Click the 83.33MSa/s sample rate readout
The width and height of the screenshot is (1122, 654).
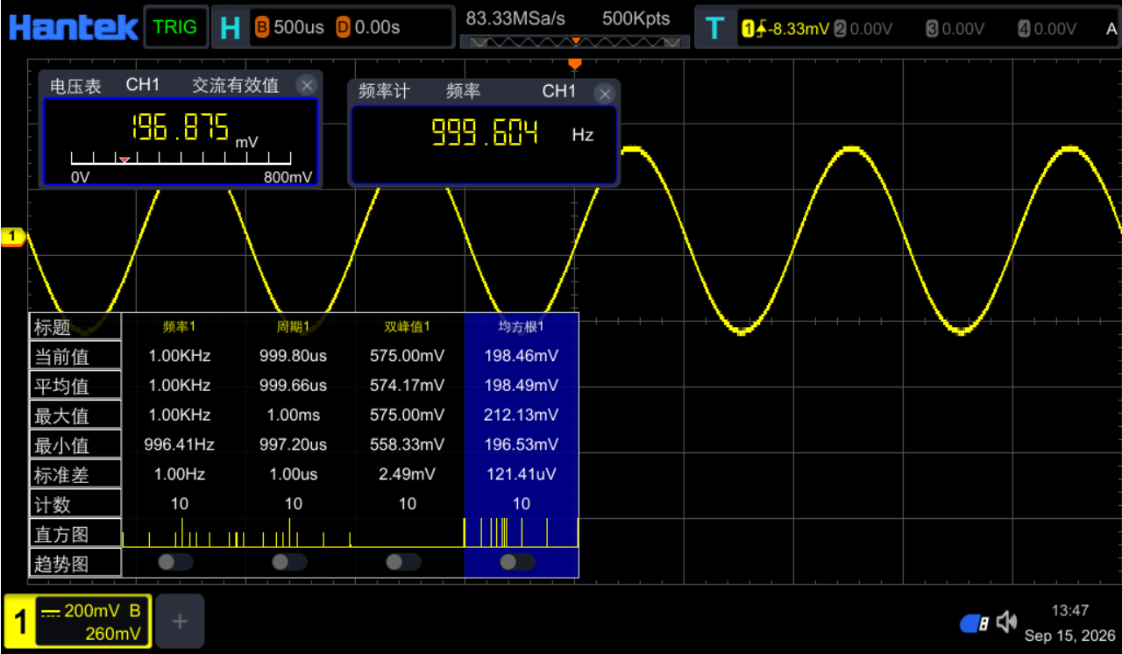[x=515, y=18]
